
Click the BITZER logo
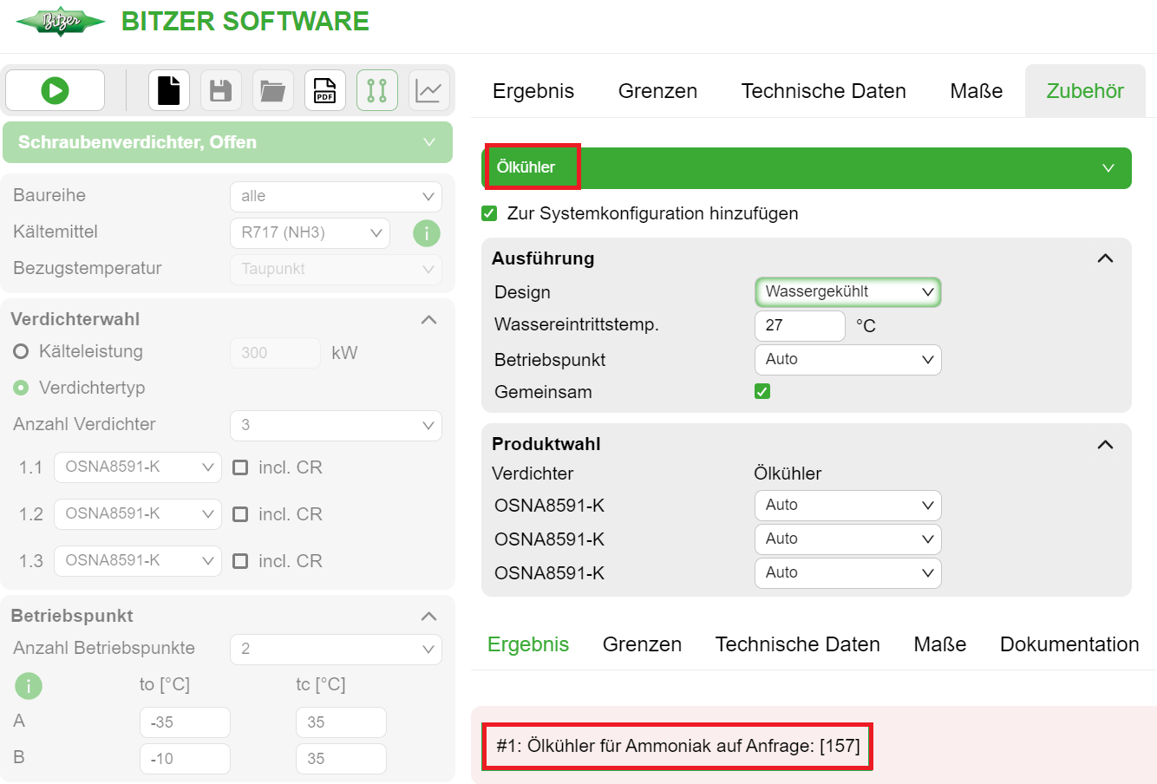(59, 23)
